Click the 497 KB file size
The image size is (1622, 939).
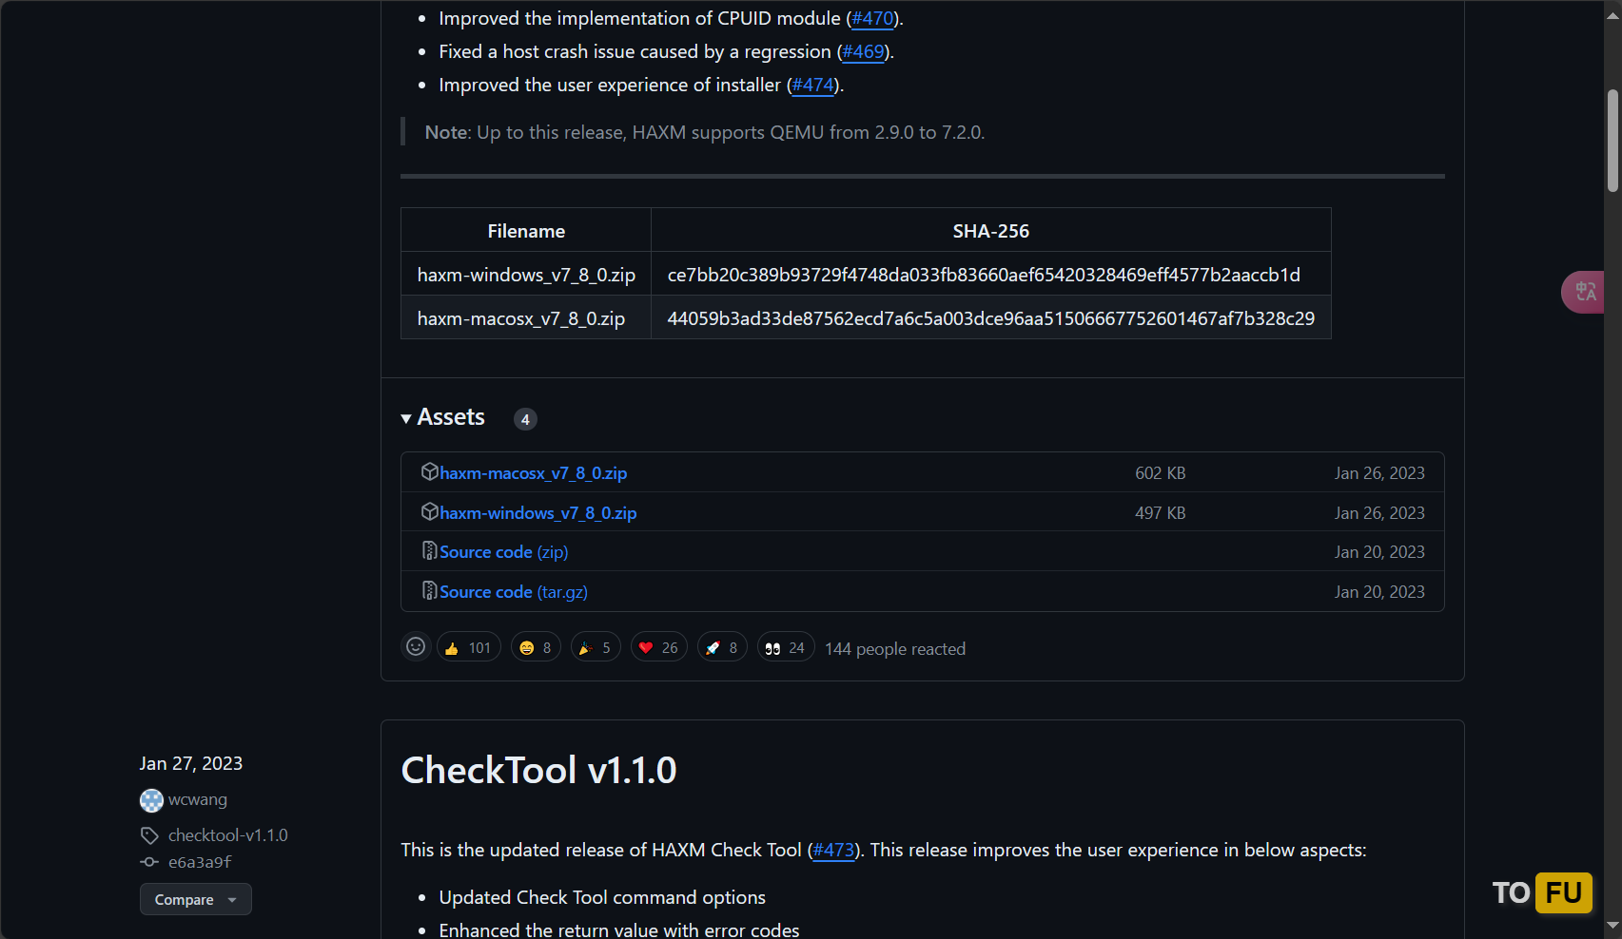click(x=1160, y=513)
